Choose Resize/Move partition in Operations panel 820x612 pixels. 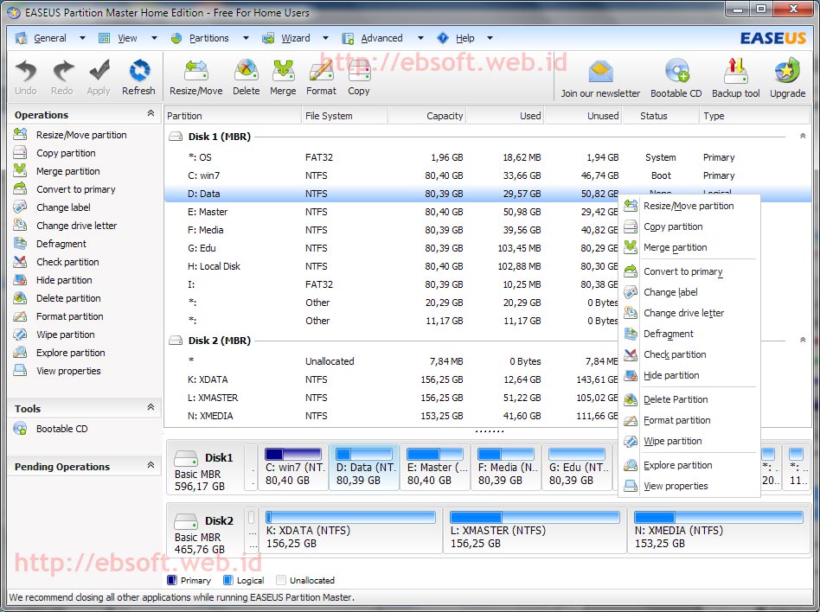pyautogui.click(x=70, y=135)
